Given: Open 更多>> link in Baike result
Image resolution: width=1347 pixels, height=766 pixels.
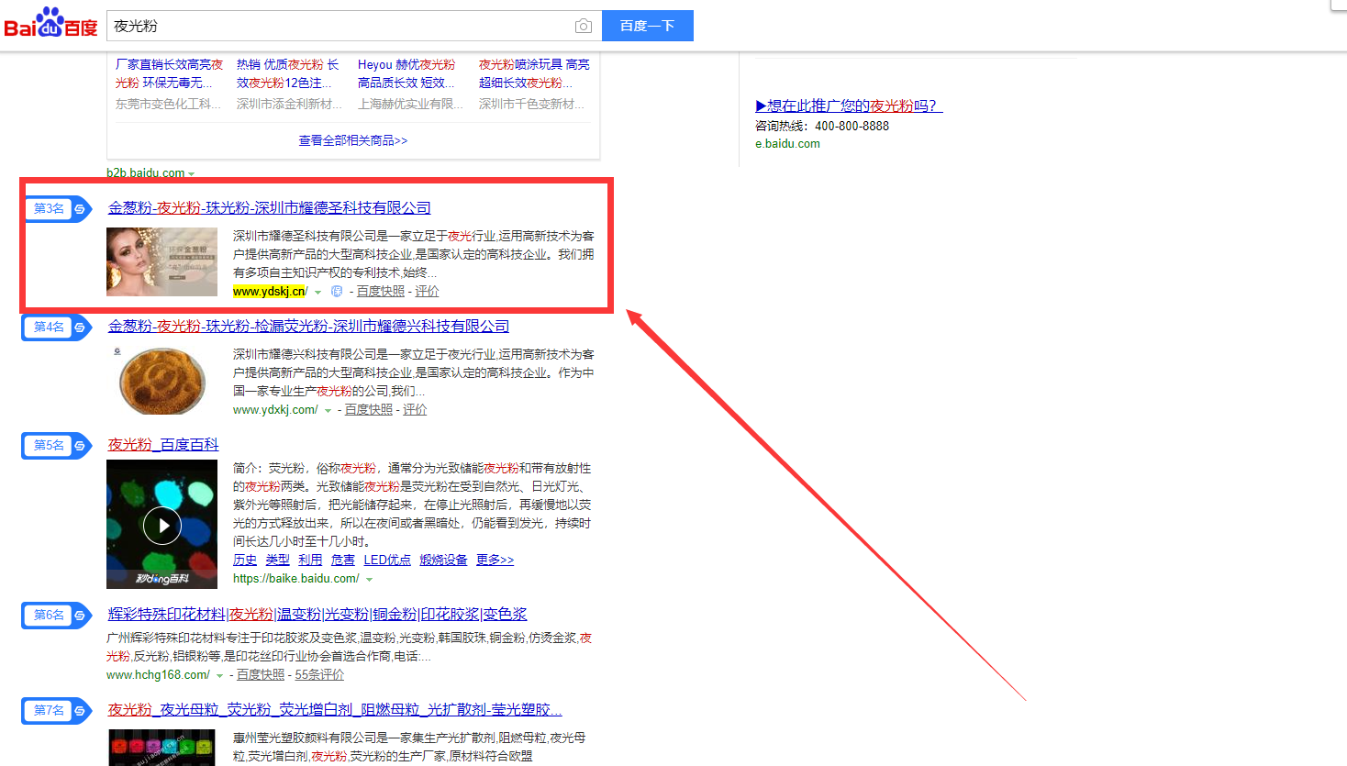Looking at the screenshot, I should tap(495, 560).
